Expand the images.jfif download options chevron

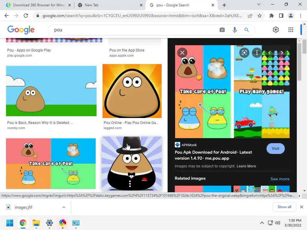tap(64, 207)
